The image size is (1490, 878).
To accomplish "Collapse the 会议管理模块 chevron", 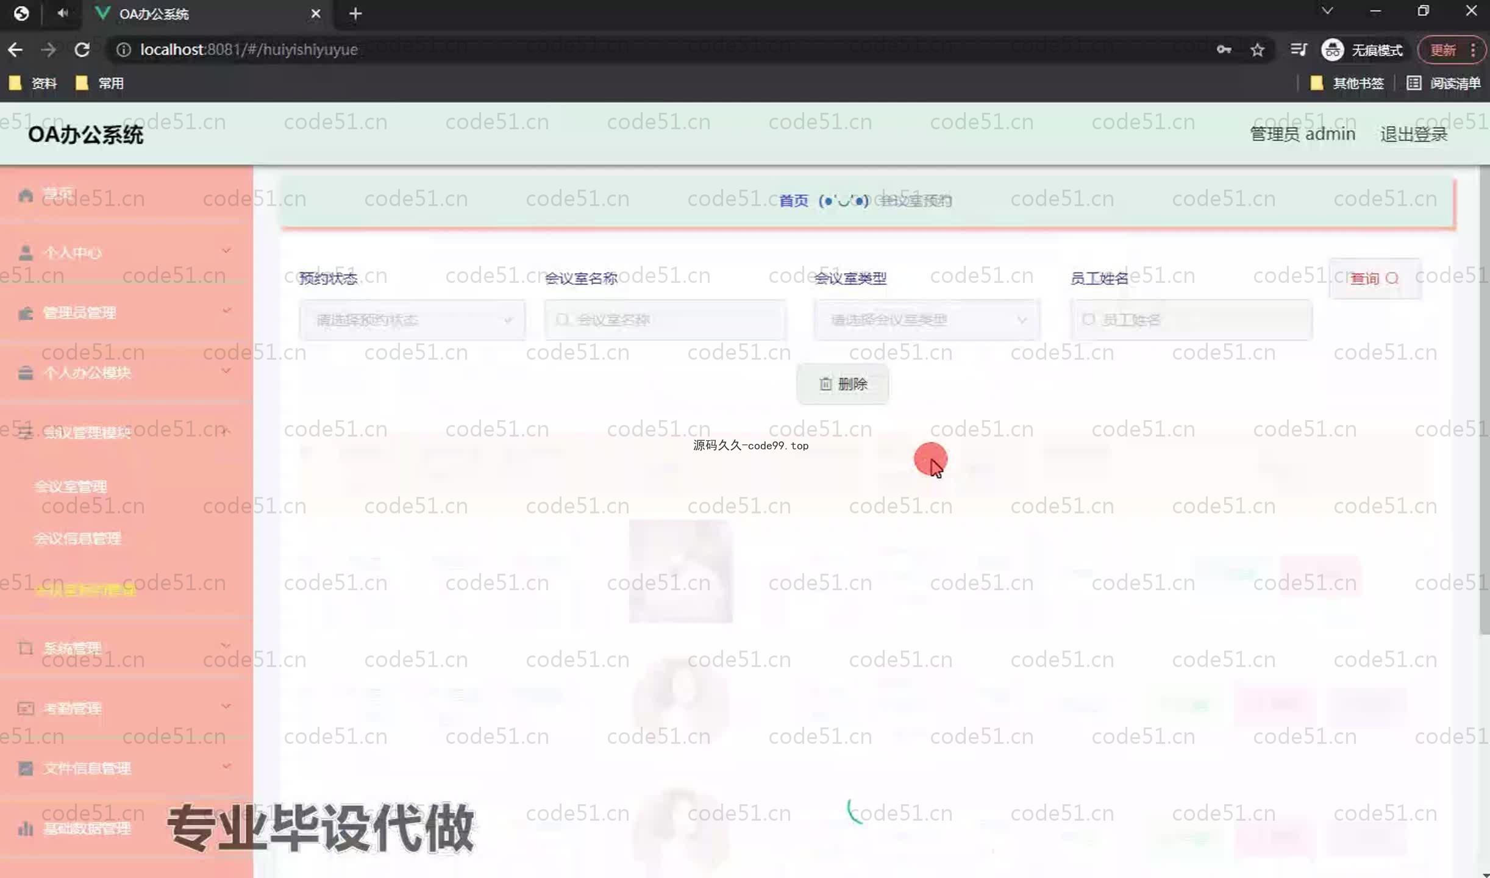I will click(x=226, y=430).
